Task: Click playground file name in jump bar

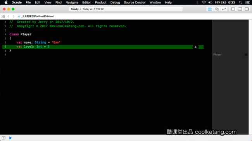Action: [37, 16]
